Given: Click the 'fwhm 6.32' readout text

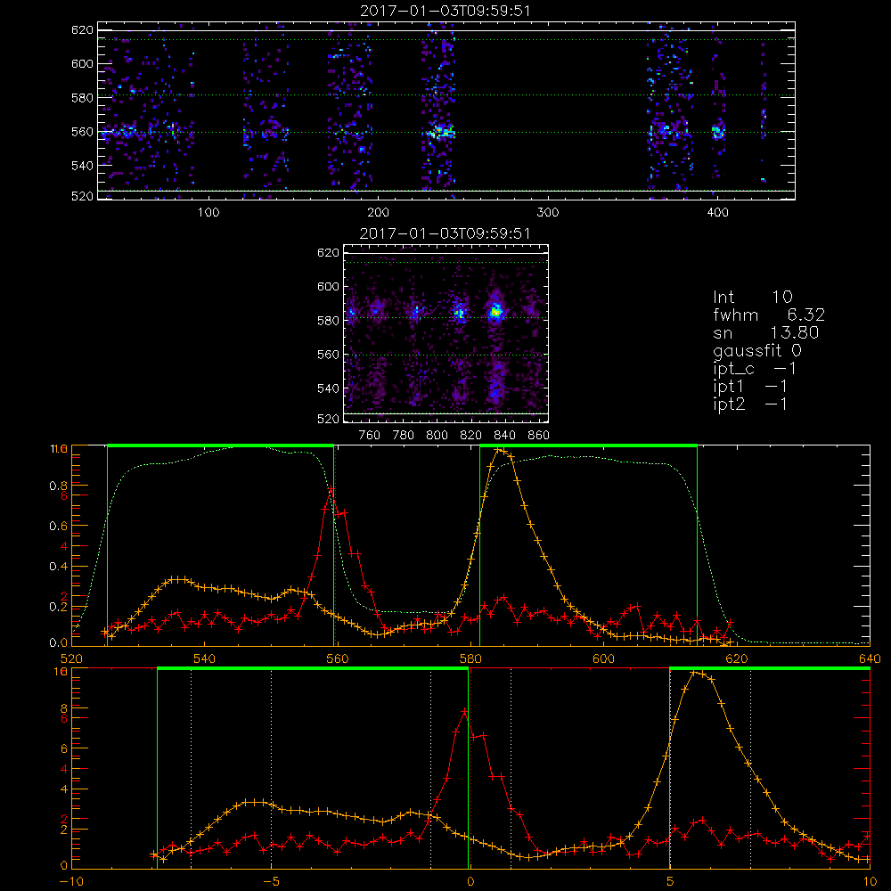Looking at the screenshot, I should (x=769, y=315).
